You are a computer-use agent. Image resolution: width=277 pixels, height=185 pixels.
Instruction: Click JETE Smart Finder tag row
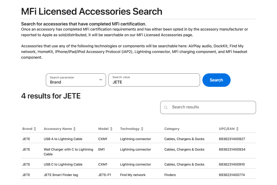pyautogui.click(x=61, y=175)
